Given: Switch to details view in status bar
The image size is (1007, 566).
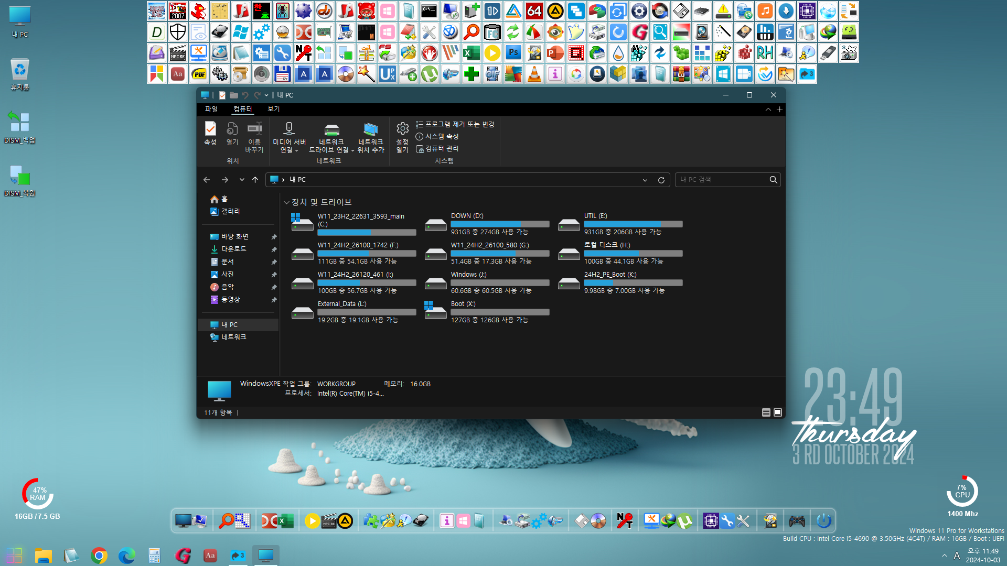Looking at the screenshot, I should tap(766, 412).
